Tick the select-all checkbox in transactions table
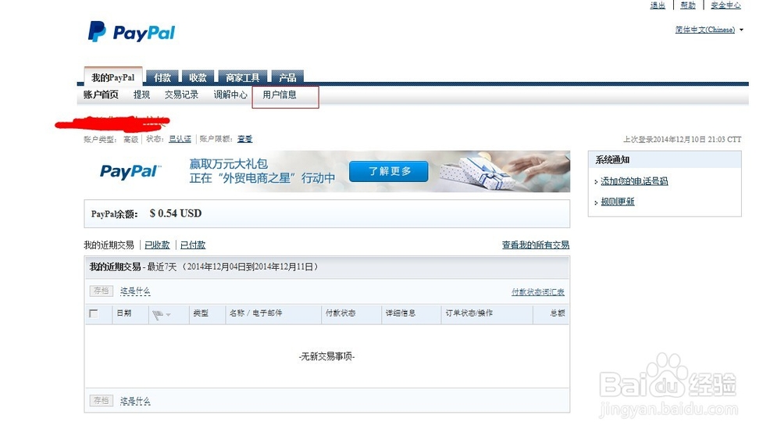The height and width of the screenshot is (436, 781). click(x=93, y=313)
